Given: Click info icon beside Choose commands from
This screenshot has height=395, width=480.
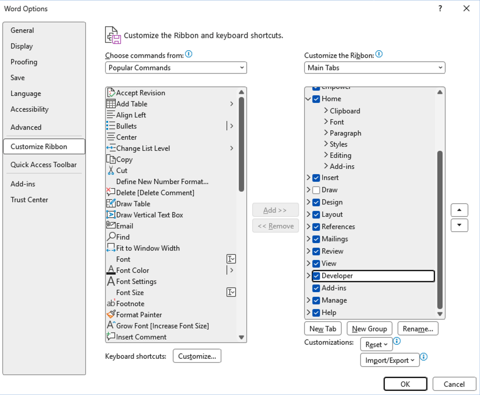Looking at the screenshot, I should click(189, 54).
